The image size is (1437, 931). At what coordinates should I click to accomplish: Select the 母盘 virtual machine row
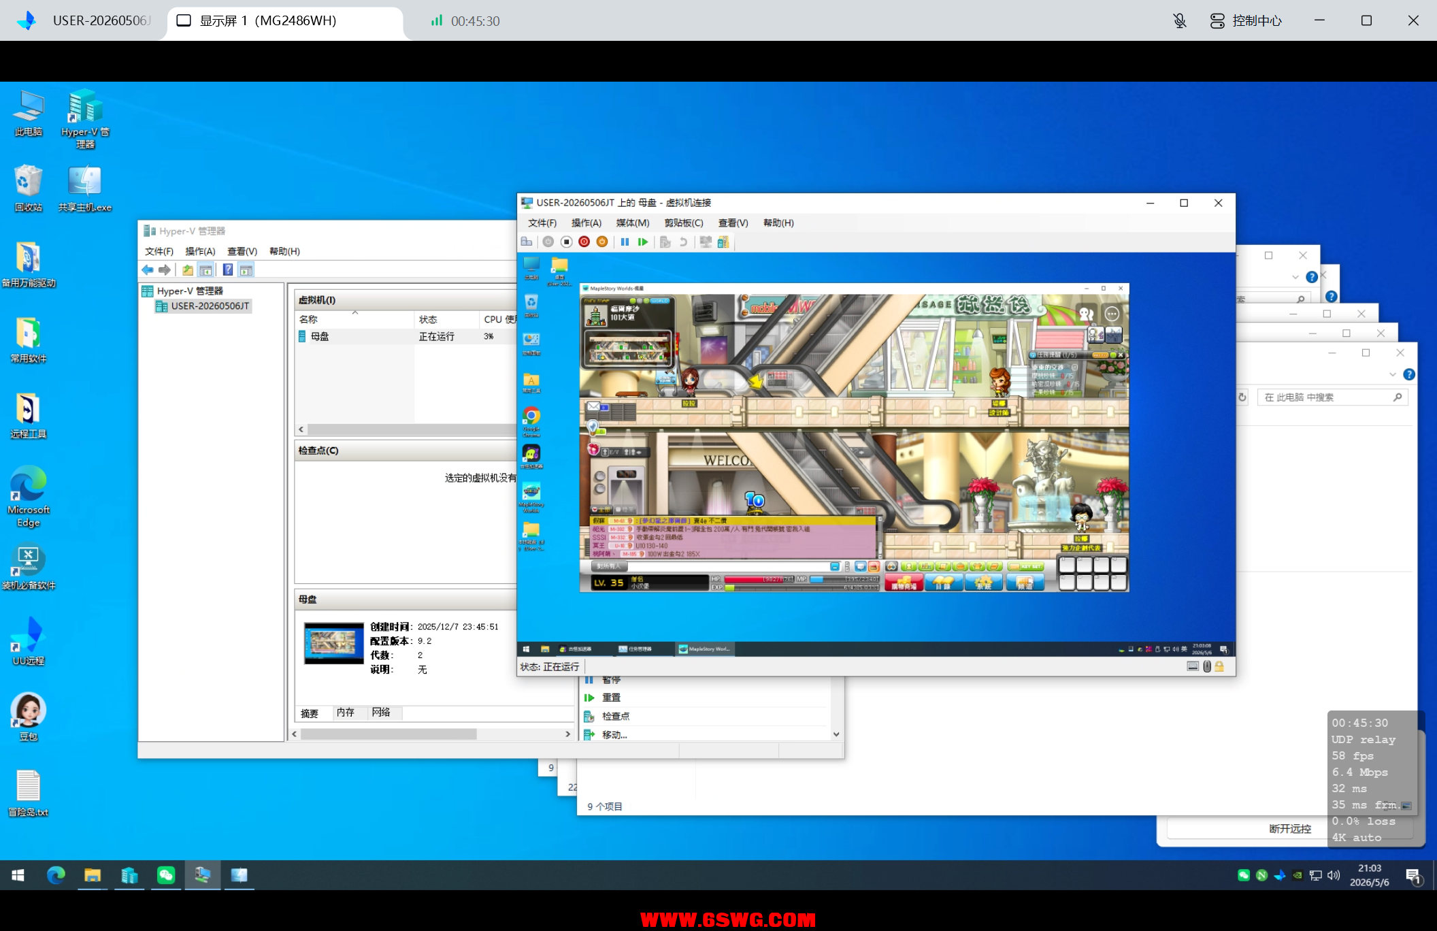[406, 336]
